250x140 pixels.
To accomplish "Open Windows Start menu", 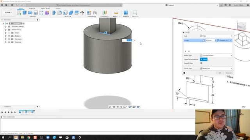I will tap(3, 137).
